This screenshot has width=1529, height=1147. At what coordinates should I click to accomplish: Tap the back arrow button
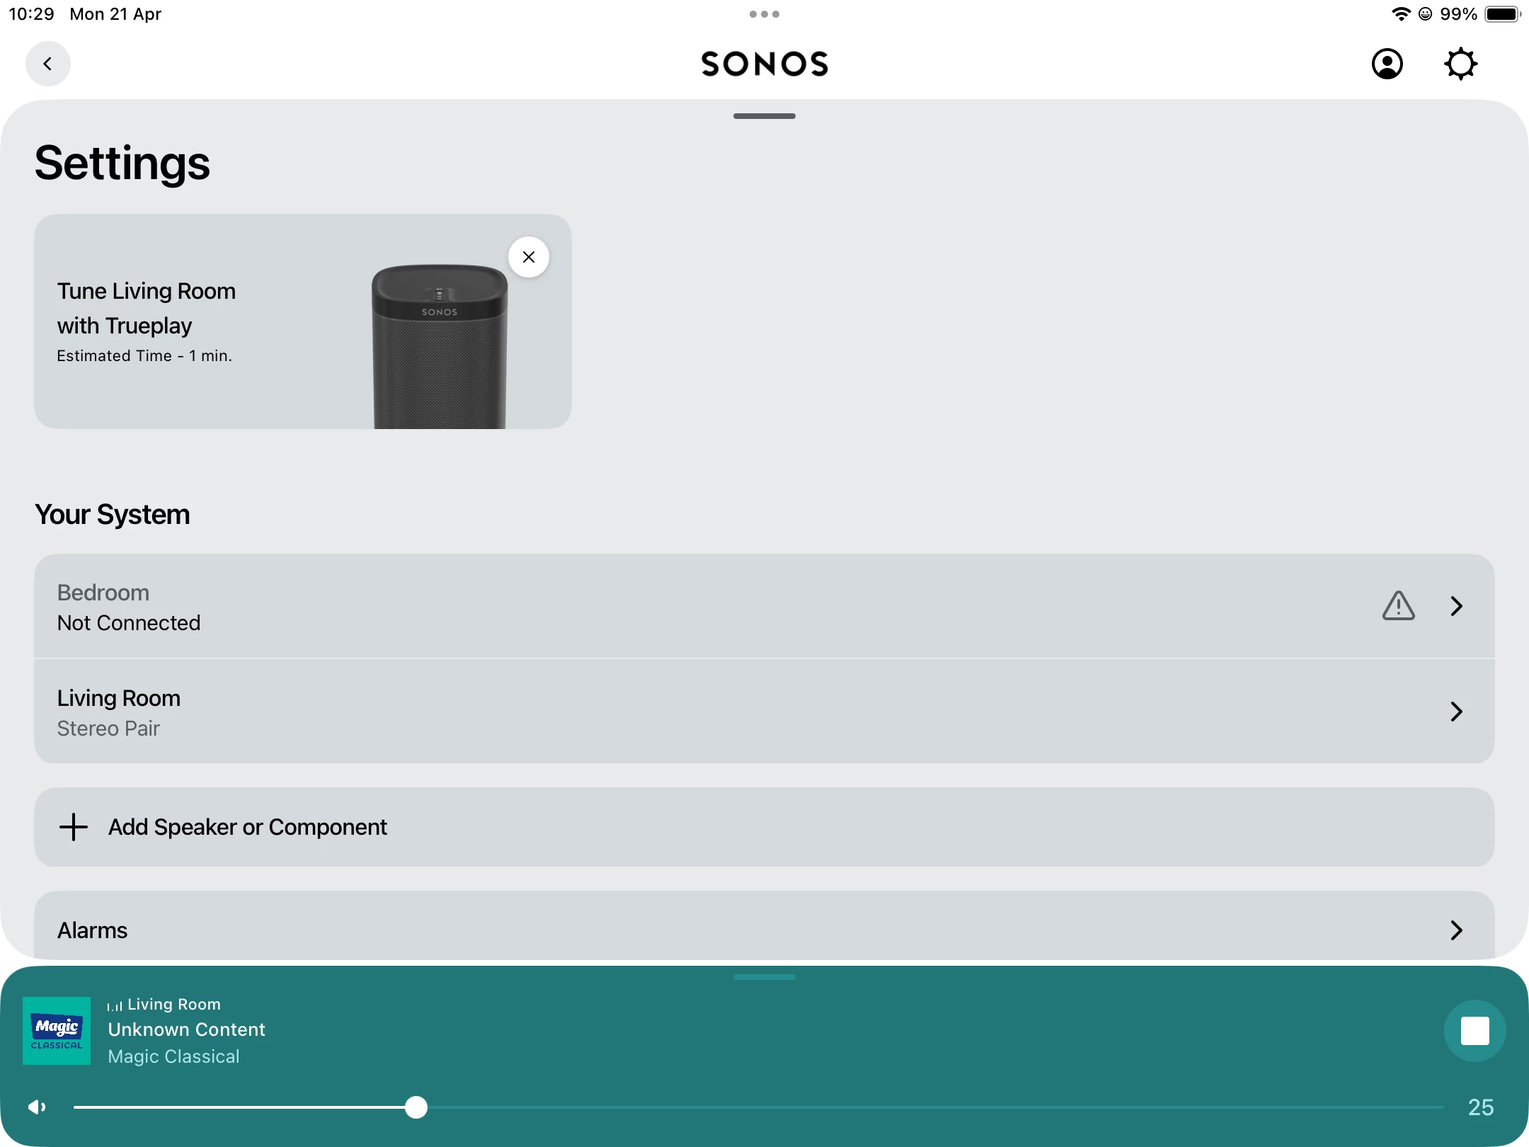47,64
